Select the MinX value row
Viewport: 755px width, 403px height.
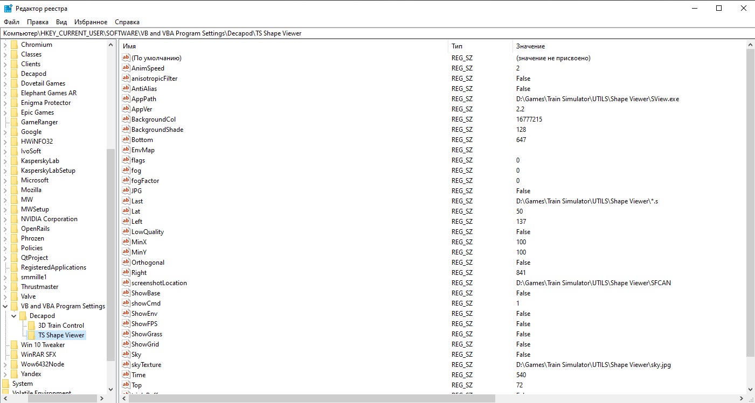(432, 242)
